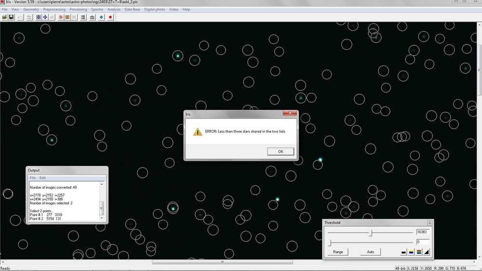Click the yellow warning triangle icon
Screen dimensions: 482x271
198,132
